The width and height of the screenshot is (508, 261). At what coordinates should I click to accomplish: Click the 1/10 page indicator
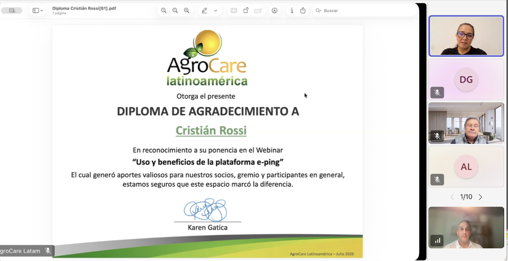(466, 197)
